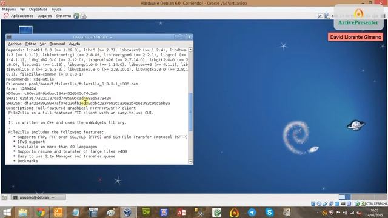Viewport: 388px width, 218px height.
Task: Open Google Chrome from Windows taskbar
Action: [41, 213]
